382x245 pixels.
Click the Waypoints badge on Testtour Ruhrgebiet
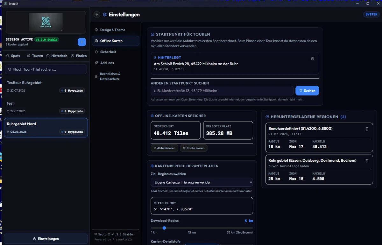pyautogui.click(x=72, y=91)
